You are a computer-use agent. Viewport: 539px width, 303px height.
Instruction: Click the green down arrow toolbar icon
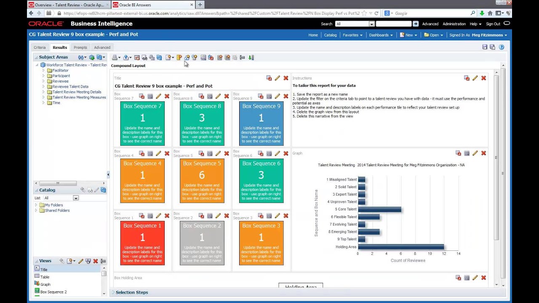tap(251, 57)
